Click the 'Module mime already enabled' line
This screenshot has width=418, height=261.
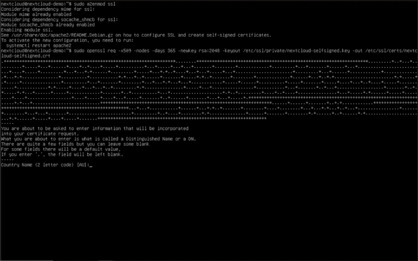(x=36, y=14)
